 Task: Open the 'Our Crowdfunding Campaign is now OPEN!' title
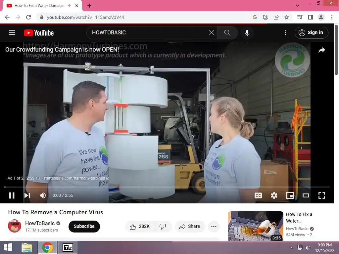[x=62, y=50]
